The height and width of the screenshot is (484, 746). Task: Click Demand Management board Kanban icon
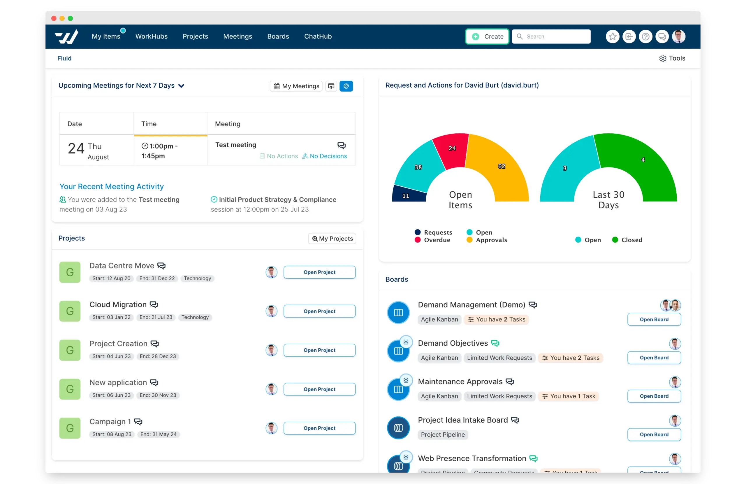(x=398, y=312)
